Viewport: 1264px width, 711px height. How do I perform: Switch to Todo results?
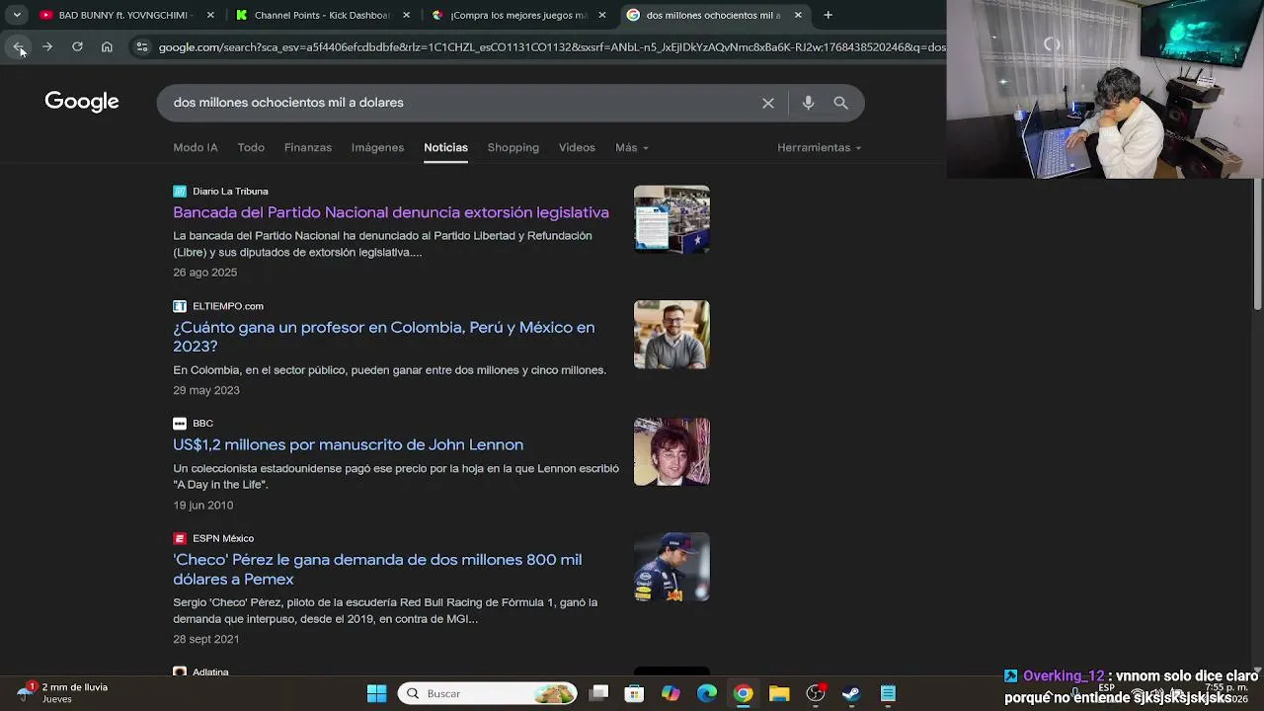pyautogui.click(x=251, y=147)
